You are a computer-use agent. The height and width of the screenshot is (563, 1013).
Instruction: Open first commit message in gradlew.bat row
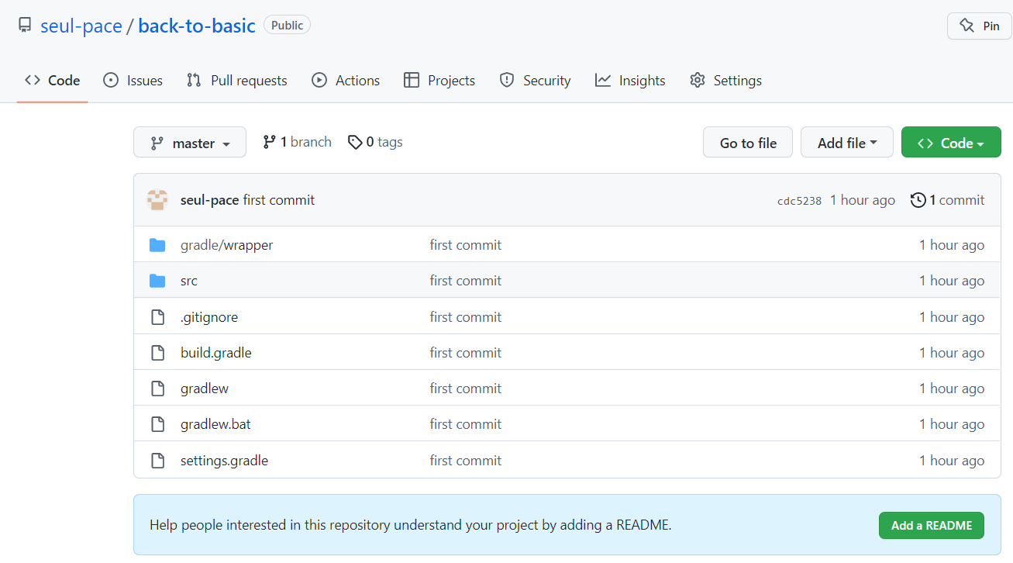click(x=466, y=424)
